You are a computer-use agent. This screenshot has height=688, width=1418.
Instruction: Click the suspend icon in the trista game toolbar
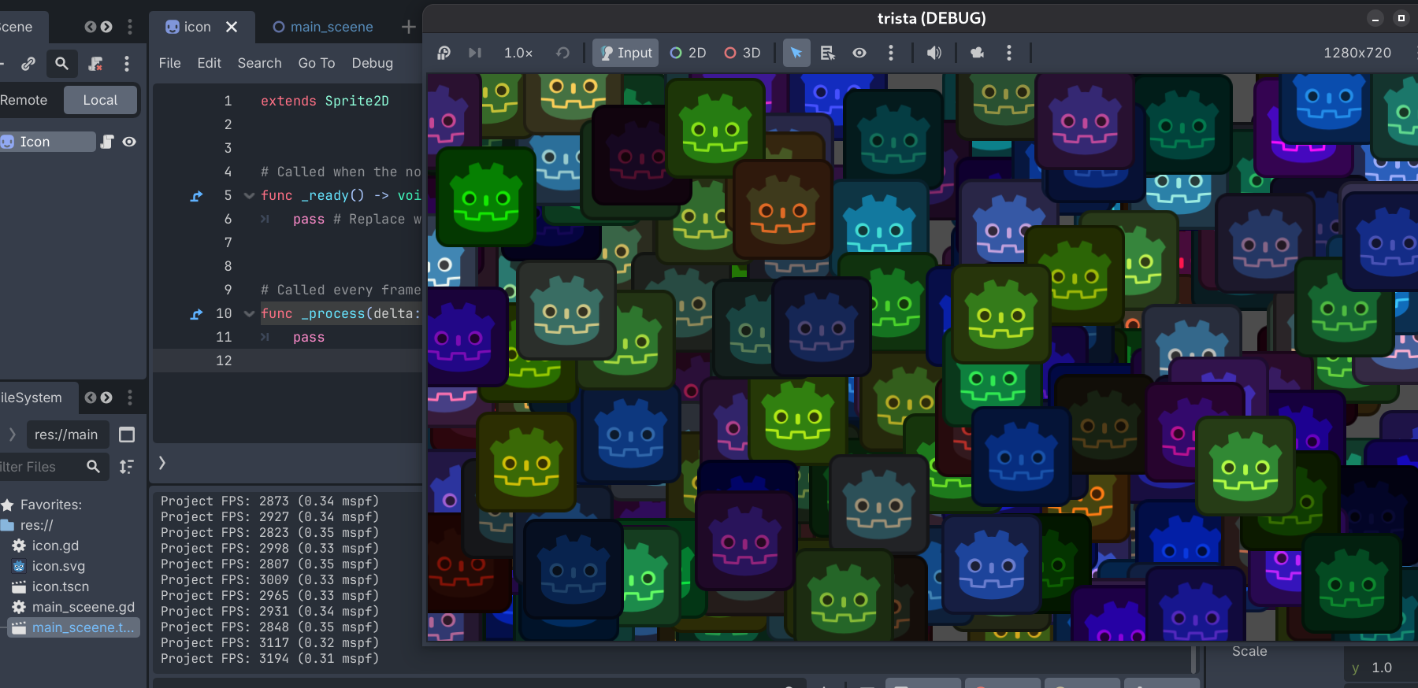[444, 53]
